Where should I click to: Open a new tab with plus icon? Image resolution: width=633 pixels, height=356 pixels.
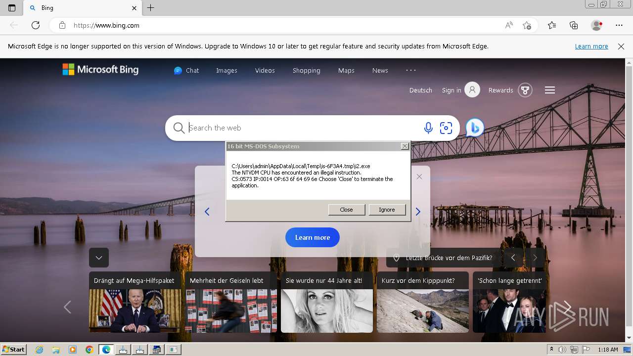pos(151,8)
